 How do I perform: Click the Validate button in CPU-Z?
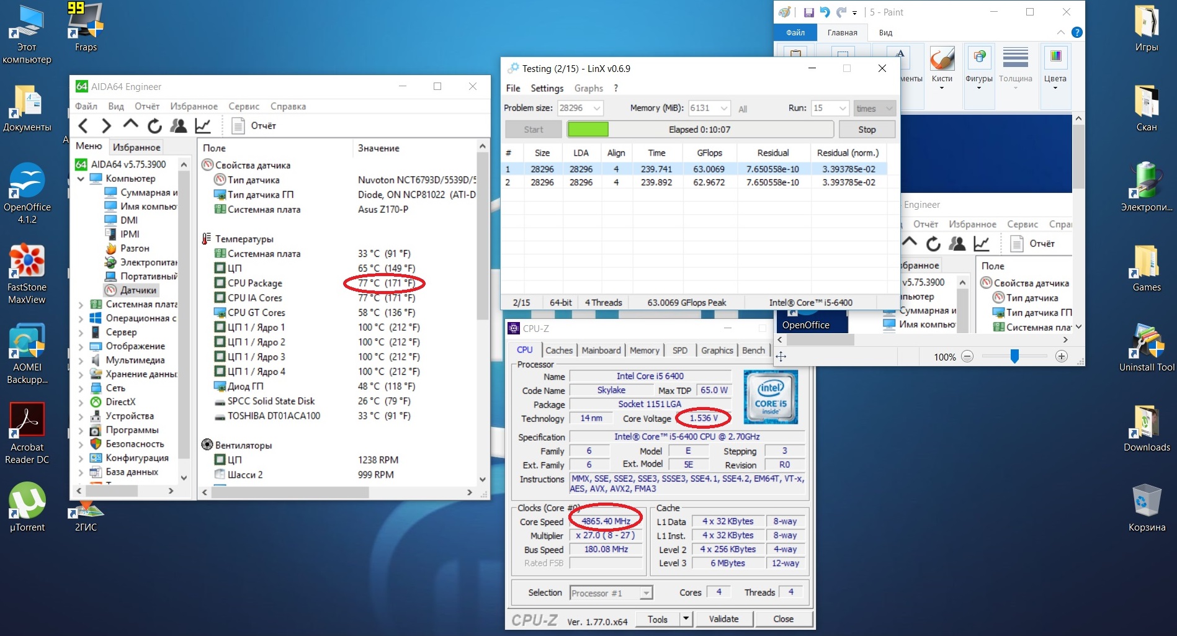point(723,619)
